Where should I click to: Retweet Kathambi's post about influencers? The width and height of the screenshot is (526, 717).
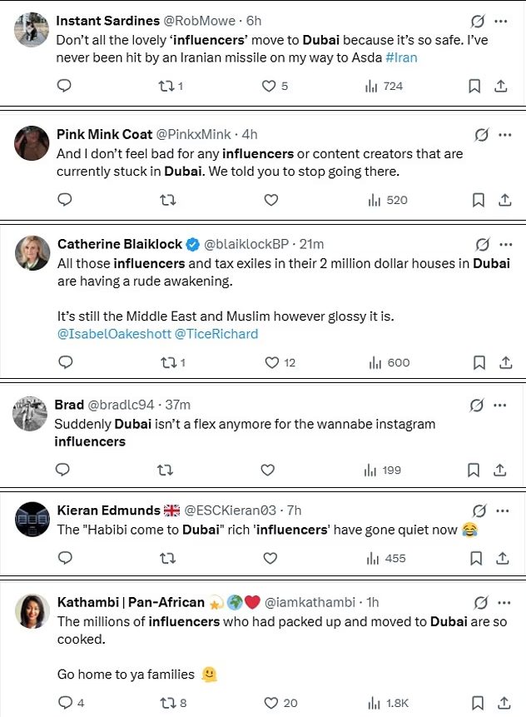166,703
